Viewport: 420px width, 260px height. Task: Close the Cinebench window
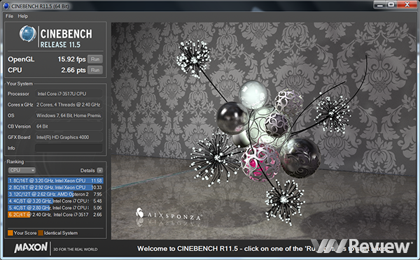(407, 5)
